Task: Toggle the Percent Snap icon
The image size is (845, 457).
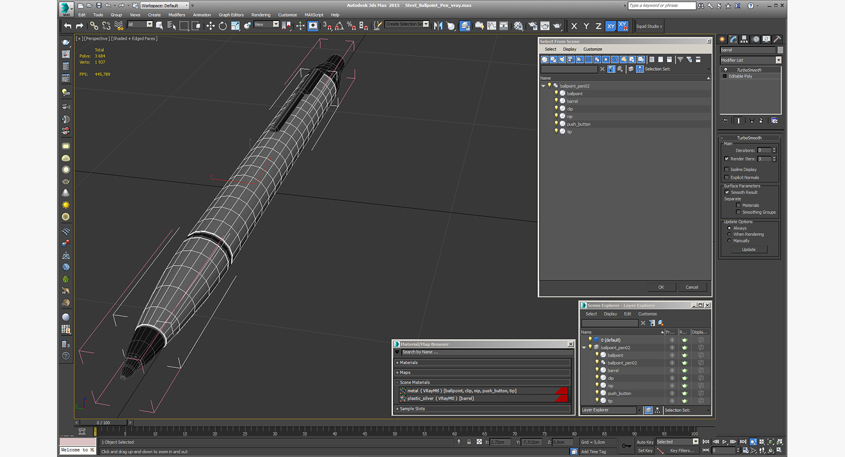Action: click(x=351, y=26)
